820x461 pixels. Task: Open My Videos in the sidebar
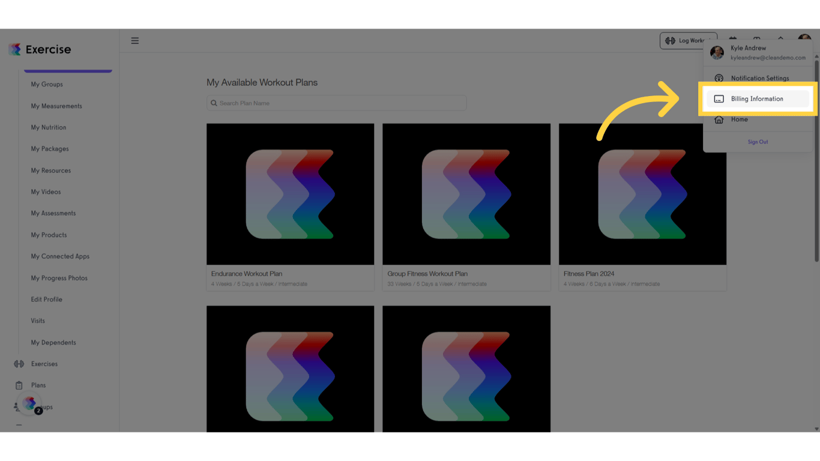click(46, 192)
